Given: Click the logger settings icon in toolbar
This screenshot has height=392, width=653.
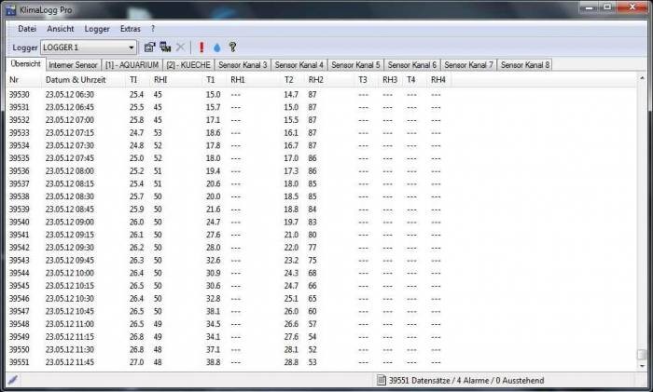Looking at the screenshot, I should pyautogui.click(x=149, y=47).
